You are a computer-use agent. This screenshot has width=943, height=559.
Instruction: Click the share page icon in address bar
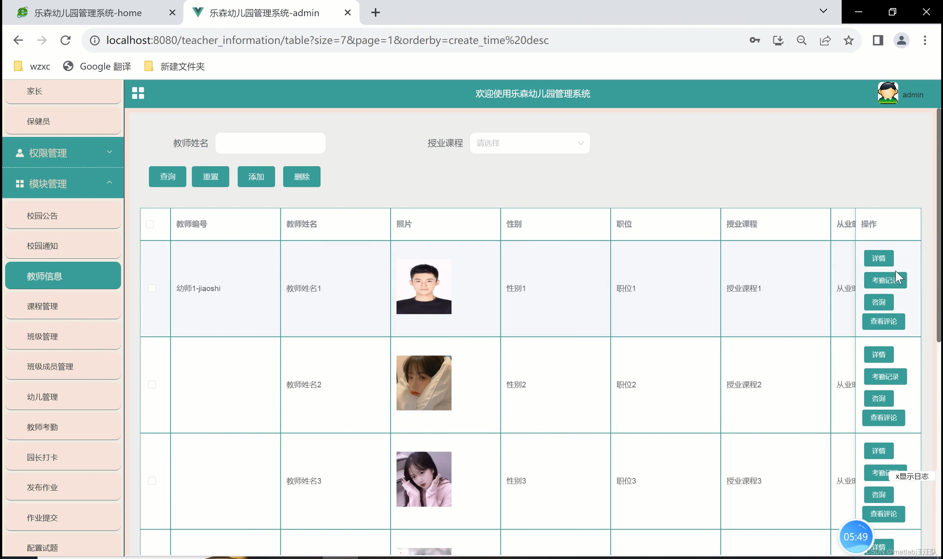(x=825, y=40)
